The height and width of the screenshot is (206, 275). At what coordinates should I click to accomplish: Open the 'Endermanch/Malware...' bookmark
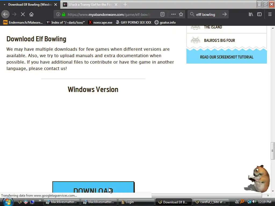coord(23,23)
